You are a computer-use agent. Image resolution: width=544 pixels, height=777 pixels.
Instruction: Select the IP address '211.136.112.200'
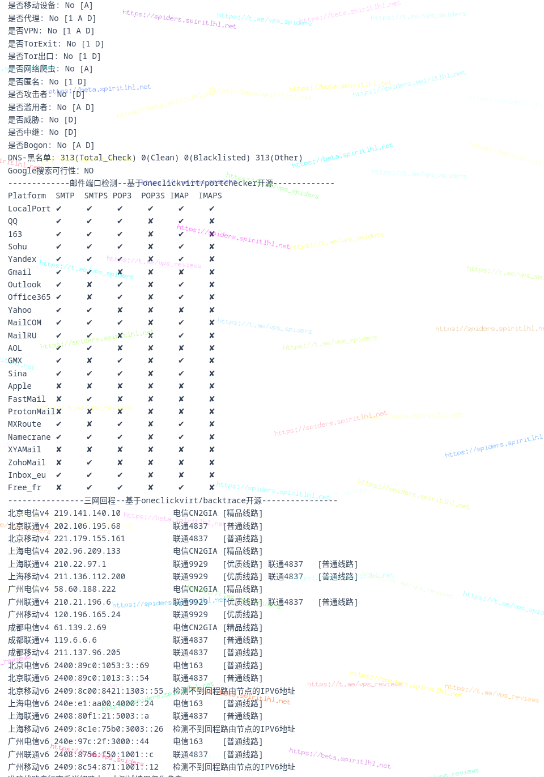pos(90,577)
